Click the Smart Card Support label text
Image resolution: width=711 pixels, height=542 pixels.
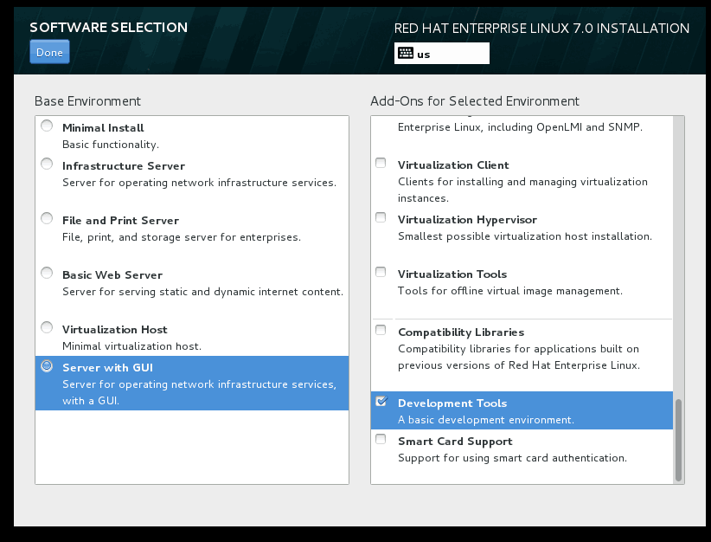[x=455, y=442]
